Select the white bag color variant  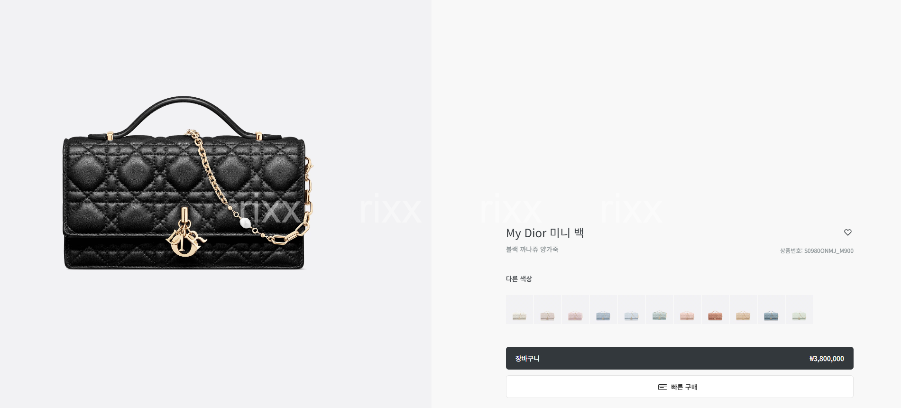tap(519, 310)
